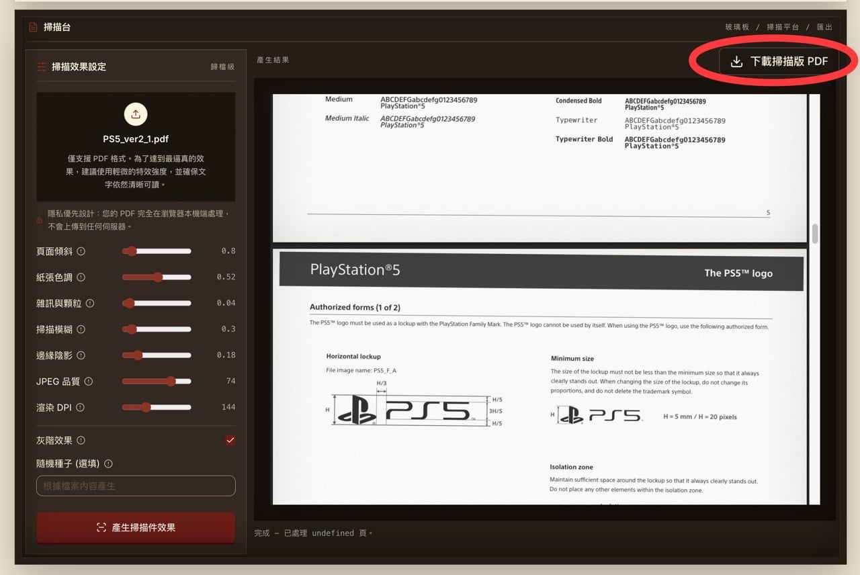Toggle the 灰階效果 checkbox

pos(230,440)
